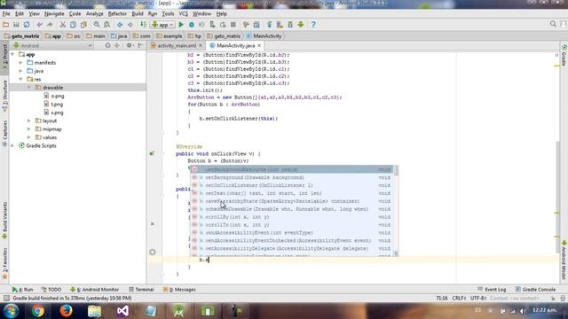The image size is (568, 319).
Task: Open the Android project view dropdown
Action: tap(52, 45)
